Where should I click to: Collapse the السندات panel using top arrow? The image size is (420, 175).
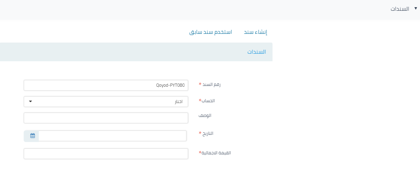point(416,8)
